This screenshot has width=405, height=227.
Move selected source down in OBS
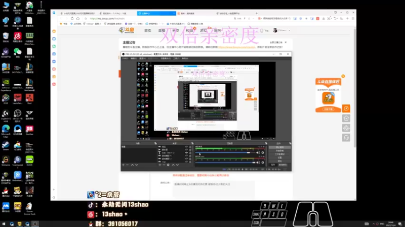(x=177, y=165)
